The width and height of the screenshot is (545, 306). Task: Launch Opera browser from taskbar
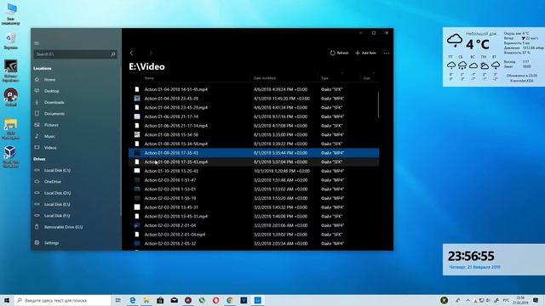(215, 300)
